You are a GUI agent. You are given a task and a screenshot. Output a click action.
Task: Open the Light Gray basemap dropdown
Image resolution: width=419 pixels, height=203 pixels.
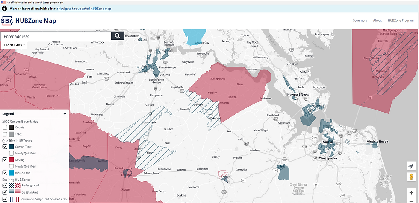pyautogui.click(x=14, y=45)
